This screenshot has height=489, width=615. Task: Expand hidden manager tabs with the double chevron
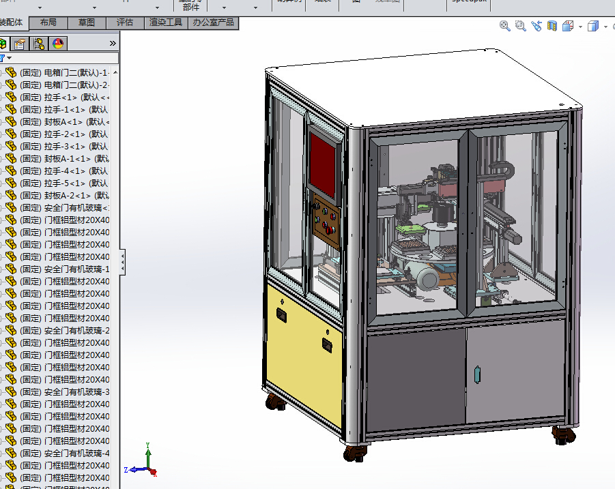[113, 44]
